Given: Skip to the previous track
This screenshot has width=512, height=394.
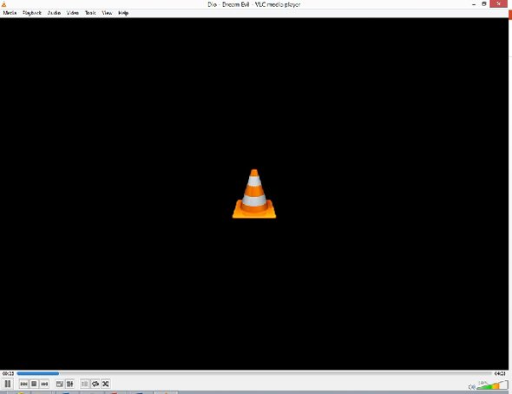Looking at the screenshot, I should [23, 384].
